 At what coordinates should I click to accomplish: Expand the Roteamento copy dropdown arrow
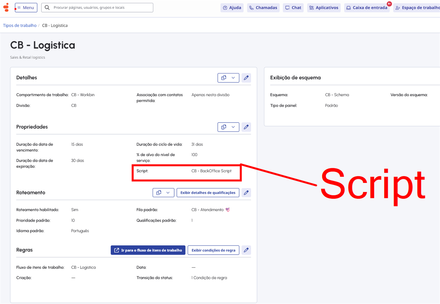(168, 192)
